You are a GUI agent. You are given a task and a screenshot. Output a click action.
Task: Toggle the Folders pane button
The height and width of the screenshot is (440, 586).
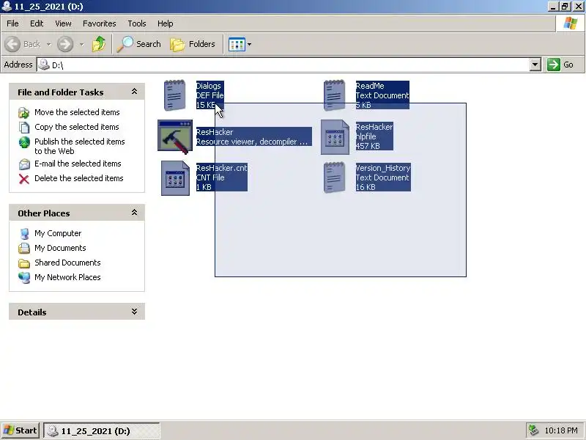click(193, 44)
